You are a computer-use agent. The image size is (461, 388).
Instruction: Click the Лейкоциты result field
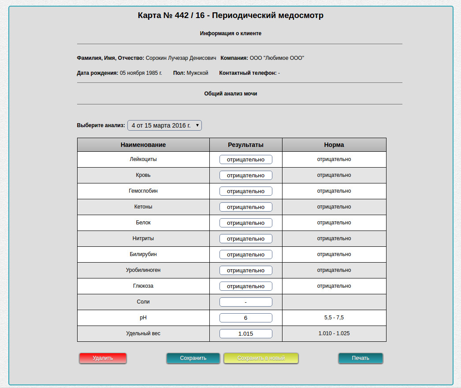coord(245,160)
